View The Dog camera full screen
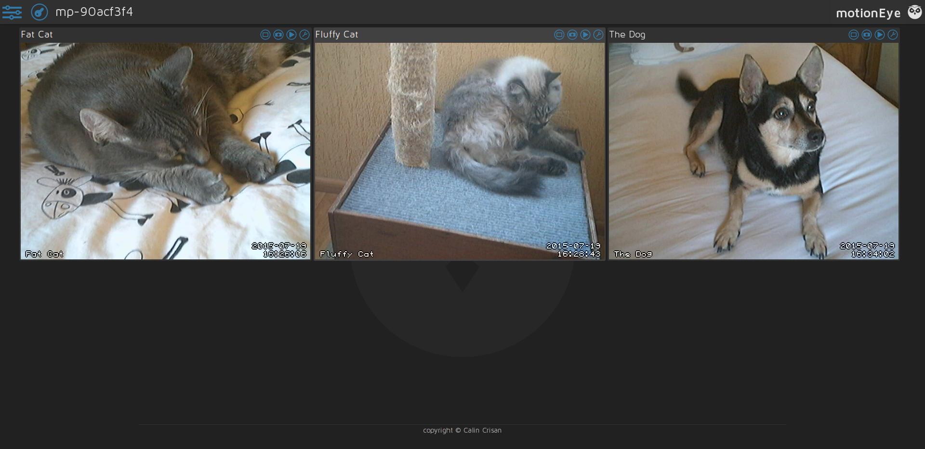 tap(854, 34)
